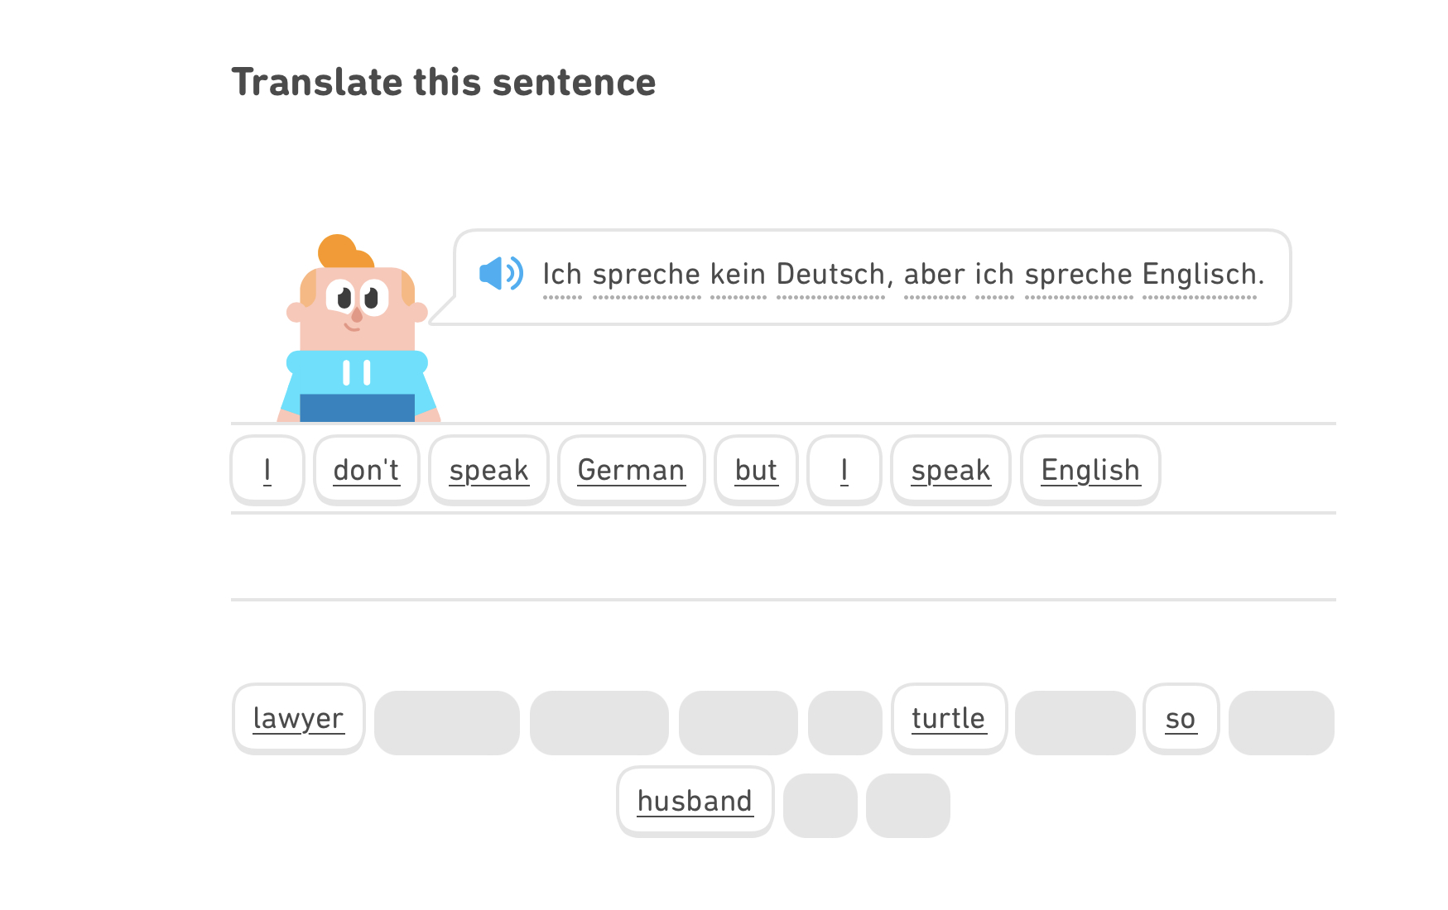Remove the "German" tile from the answer
This screenshot has width=1448, height=910.
pos(631,470)
